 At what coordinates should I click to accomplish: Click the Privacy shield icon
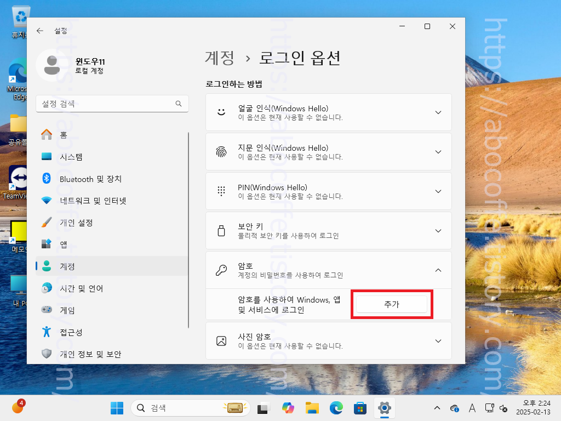click(47, 354)
